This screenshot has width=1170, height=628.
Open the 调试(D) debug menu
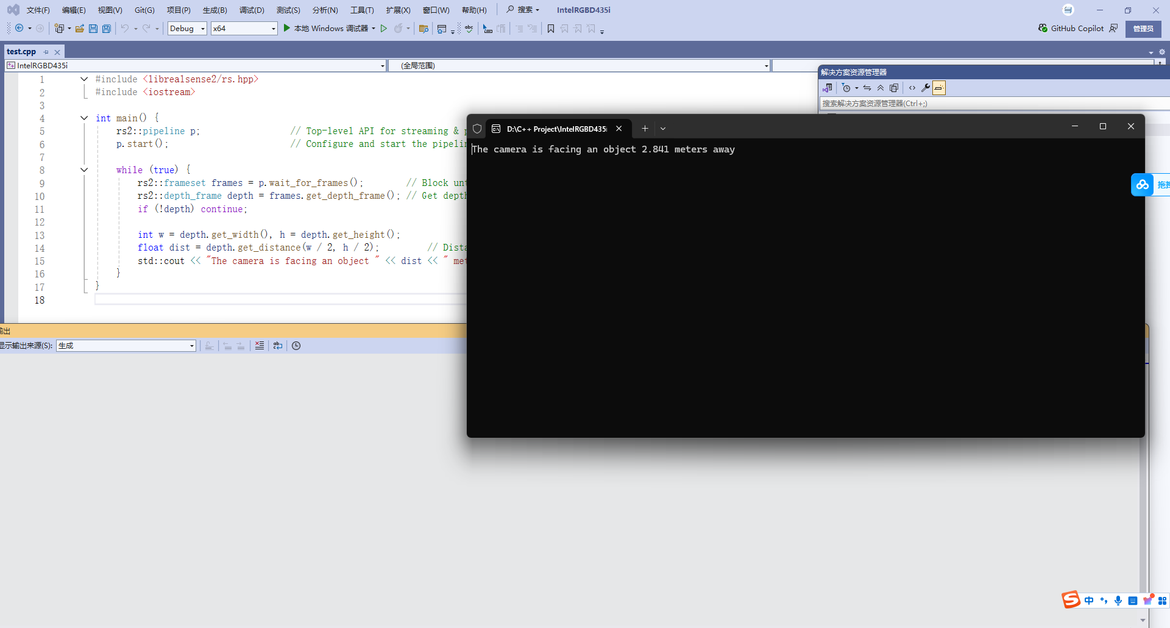[x=252, y=10]
